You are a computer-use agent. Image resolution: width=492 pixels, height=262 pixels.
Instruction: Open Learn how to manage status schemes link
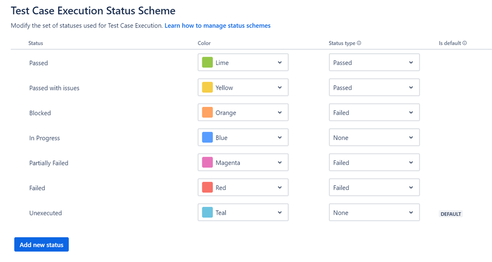click(x=218, y=26)
